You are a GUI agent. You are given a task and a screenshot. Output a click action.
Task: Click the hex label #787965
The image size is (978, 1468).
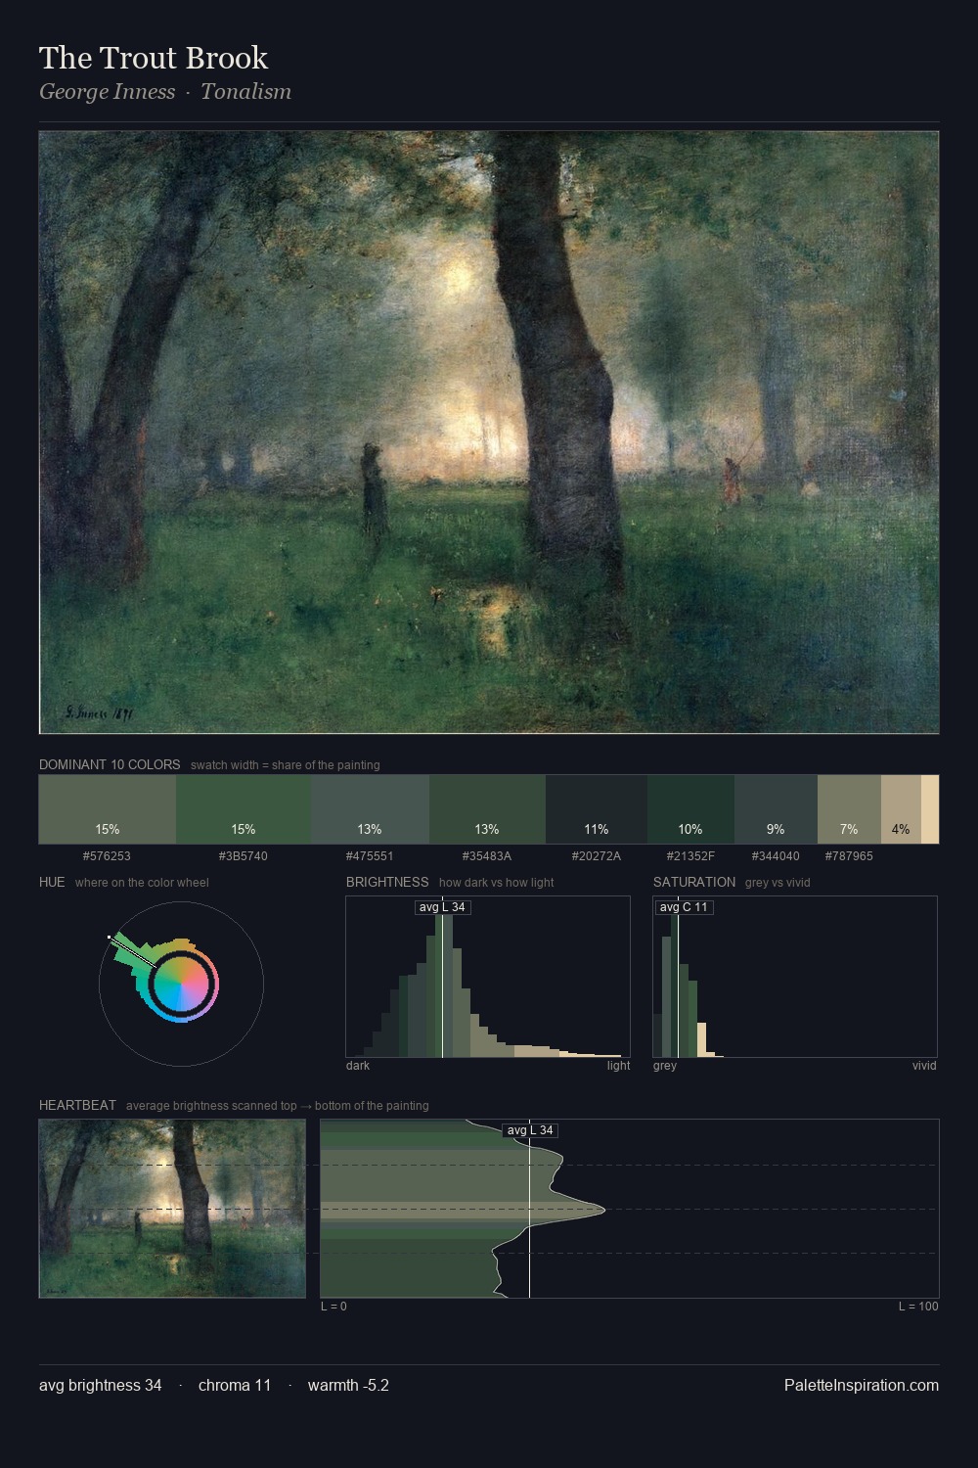849,856
